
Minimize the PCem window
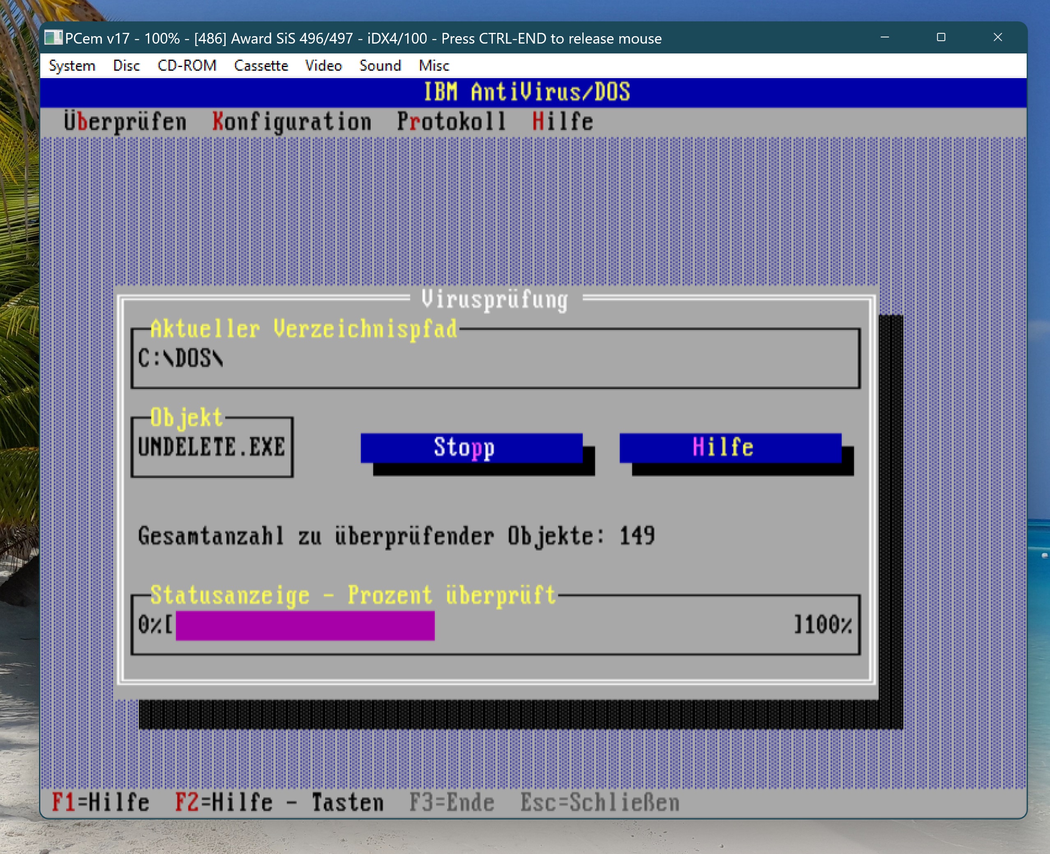(x=885, y=37)
